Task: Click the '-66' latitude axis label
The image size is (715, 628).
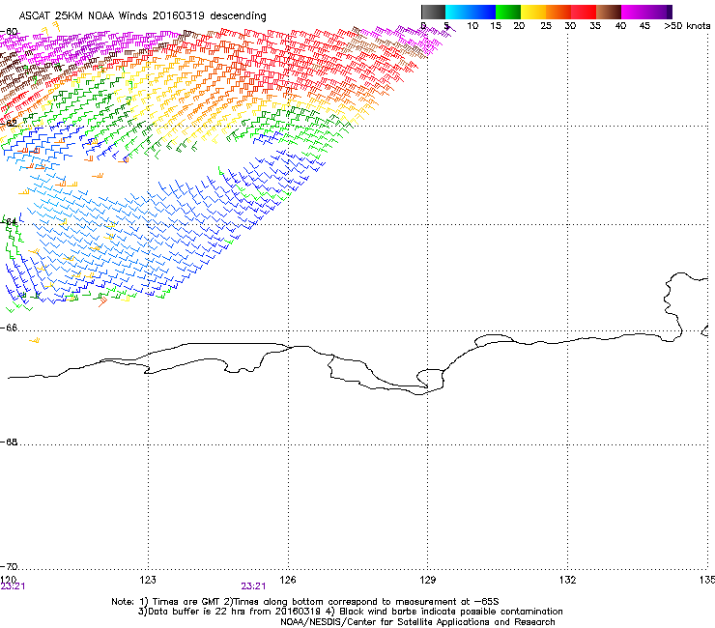Action: pyautogui.click(x=9, y=328)
